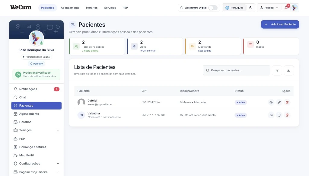Click shield consent icon for Valentina
Viewport: 309px width, 176px height.
pyautogui.click(x=279, y=115)
